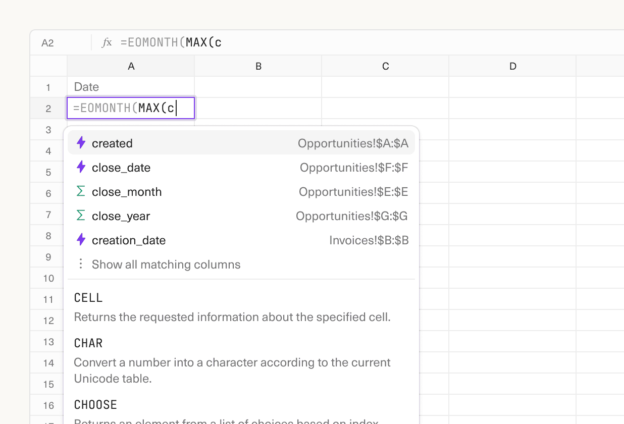Select column header B
The height and width of the screenshot is (424, 624).
pyautogui.click(x=258, y=66)
